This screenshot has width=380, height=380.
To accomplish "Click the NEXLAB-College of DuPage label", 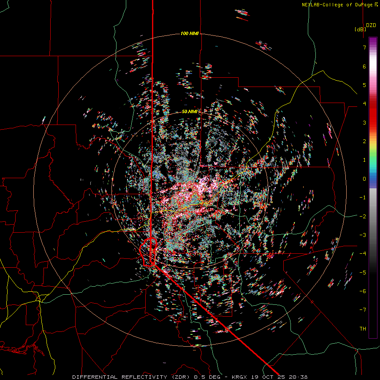I will coord(339,5).
